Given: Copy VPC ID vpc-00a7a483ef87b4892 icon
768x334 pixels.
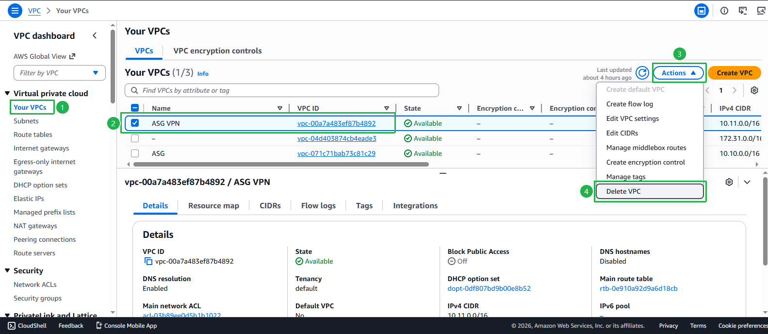Looking at the screenshot, I should (x=148, y=261).
